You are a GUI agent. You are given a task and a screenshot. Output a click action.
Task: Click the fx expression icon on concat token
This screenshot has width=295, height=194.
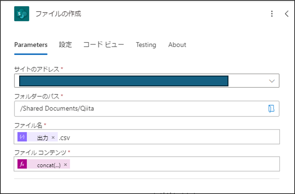22,164
